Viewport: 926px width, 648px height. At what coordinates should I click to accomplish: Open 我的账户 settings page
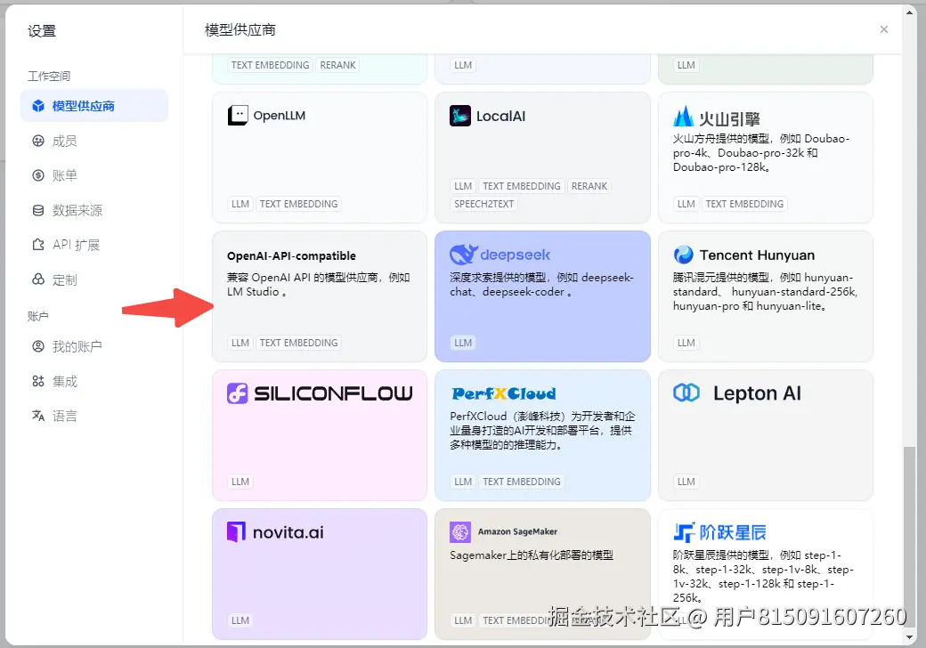pos(94,346)
